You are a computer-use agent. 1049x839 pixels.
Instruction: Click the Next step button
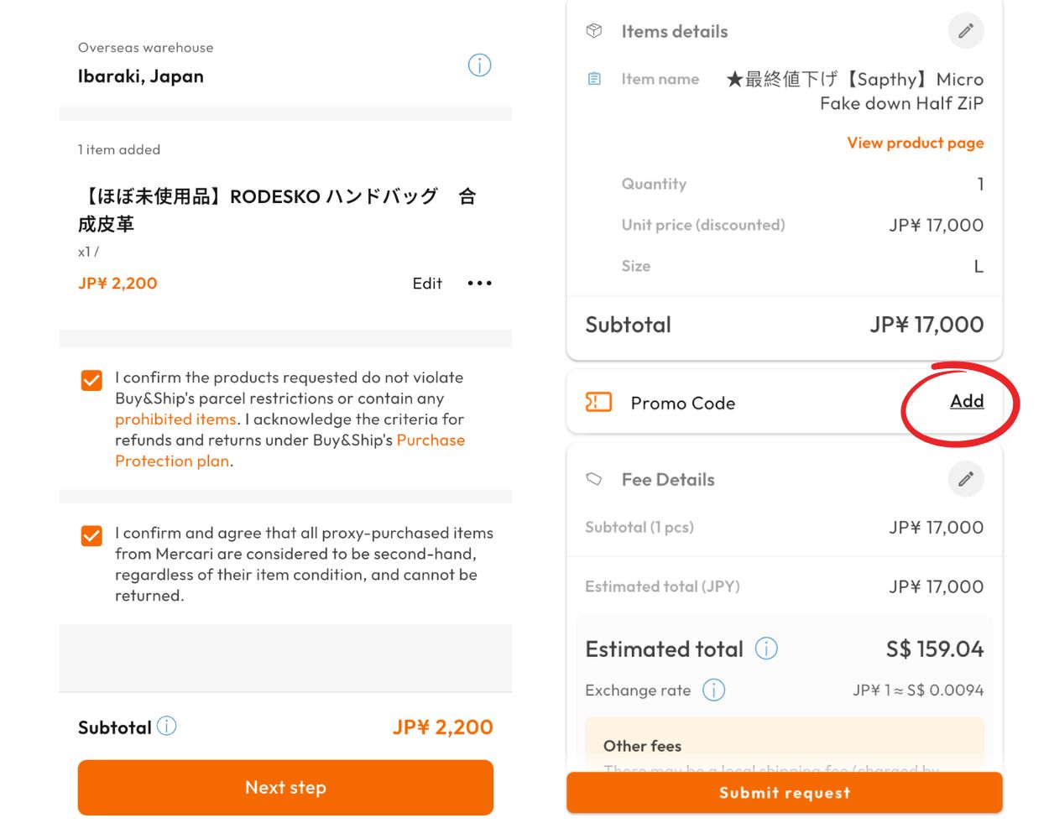click(x=285, y=787)
